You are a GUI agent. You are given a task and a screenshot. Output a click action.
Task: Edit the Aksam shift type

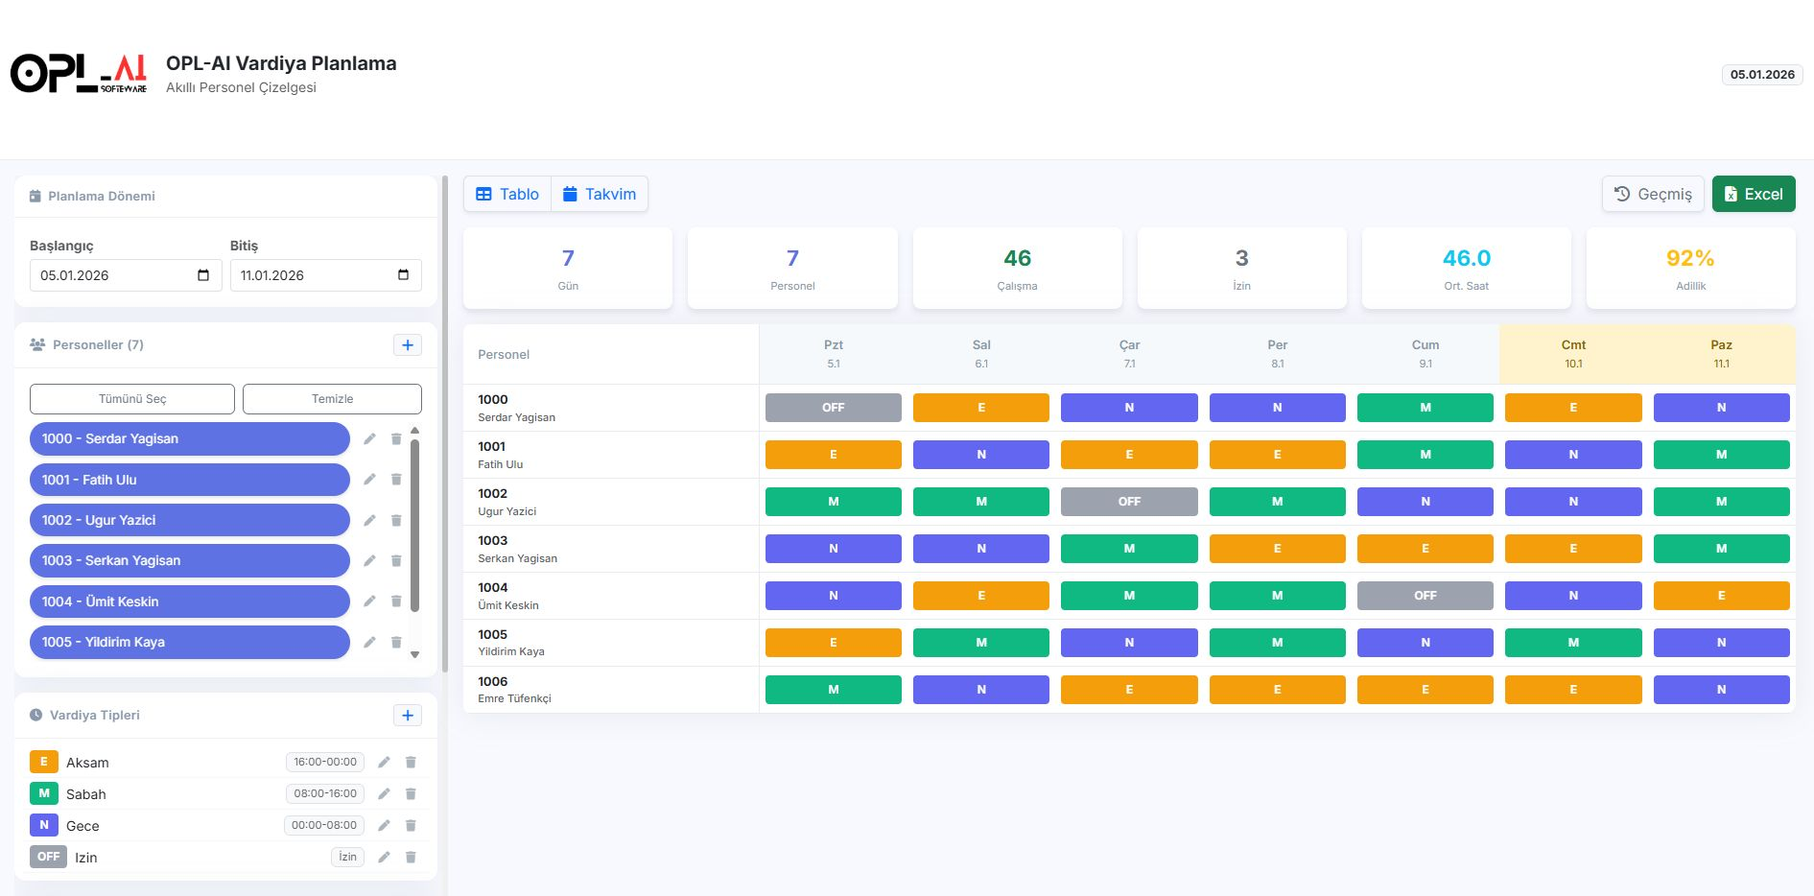[x=384, y=763]
